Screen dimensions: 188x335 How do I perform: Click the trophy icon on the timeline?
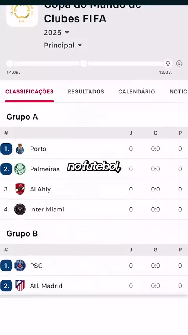168,64
